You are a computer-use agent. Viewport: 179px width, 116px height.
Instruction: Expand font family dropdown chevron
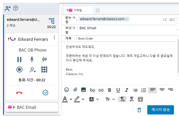pos(97,99)
